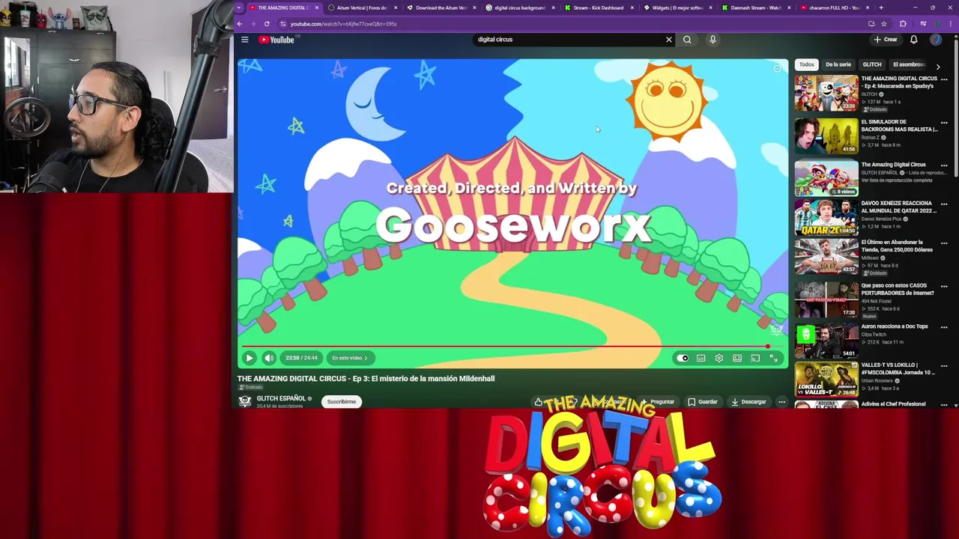959x539 pixels.
Task: Open options for MrBeast video suggestion
Action: coord(944,243)
